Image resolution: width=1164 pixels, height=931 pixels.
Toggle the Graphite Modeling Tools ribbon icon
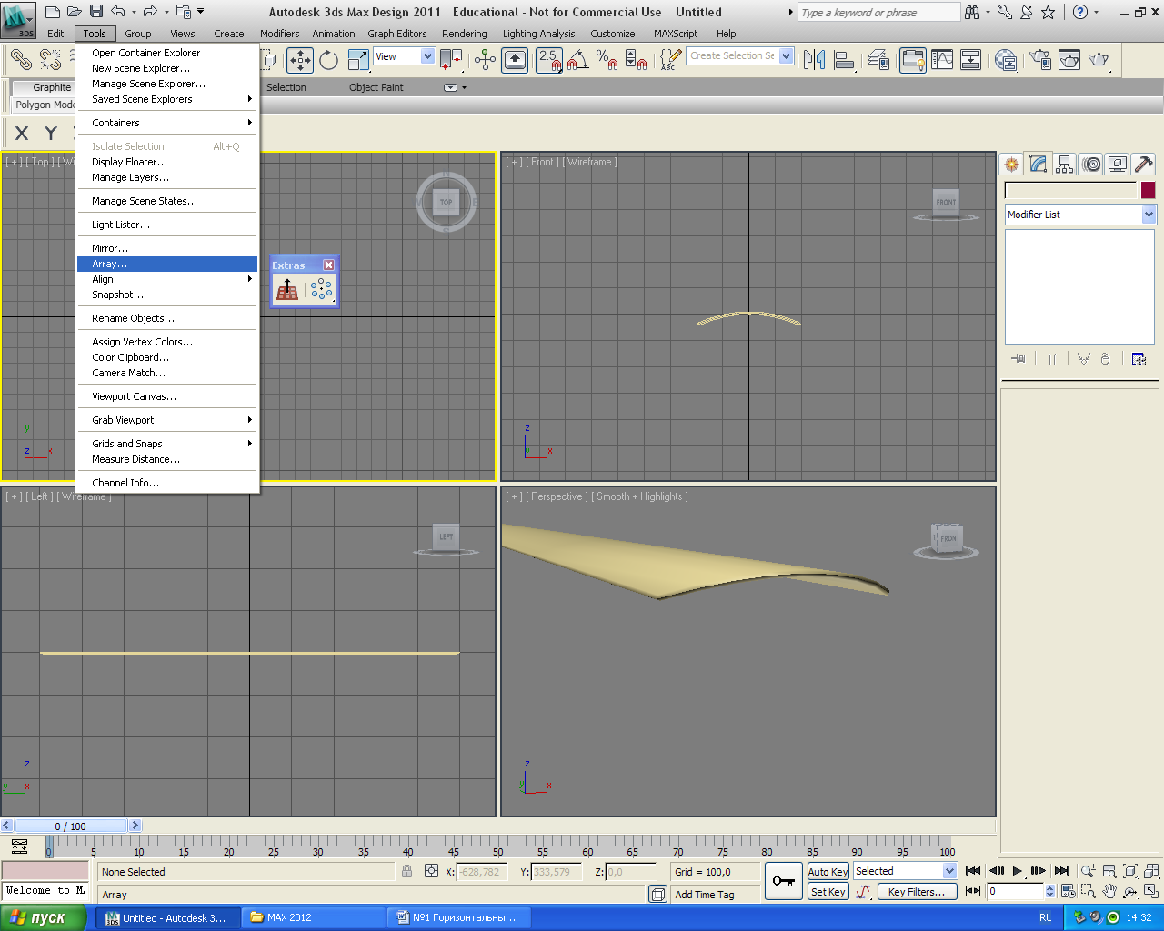click(x=913, y=60)
